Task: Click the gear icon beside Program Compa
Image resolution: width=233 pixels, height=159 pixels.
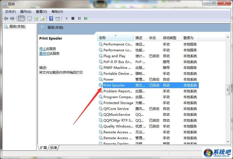Action: (101, 97)
